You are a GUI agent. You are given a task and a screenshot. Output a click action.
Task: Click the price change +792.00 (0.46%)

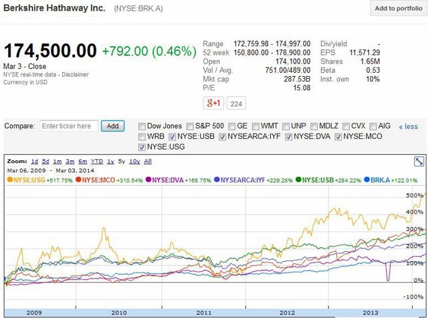[x=149, y=51]
